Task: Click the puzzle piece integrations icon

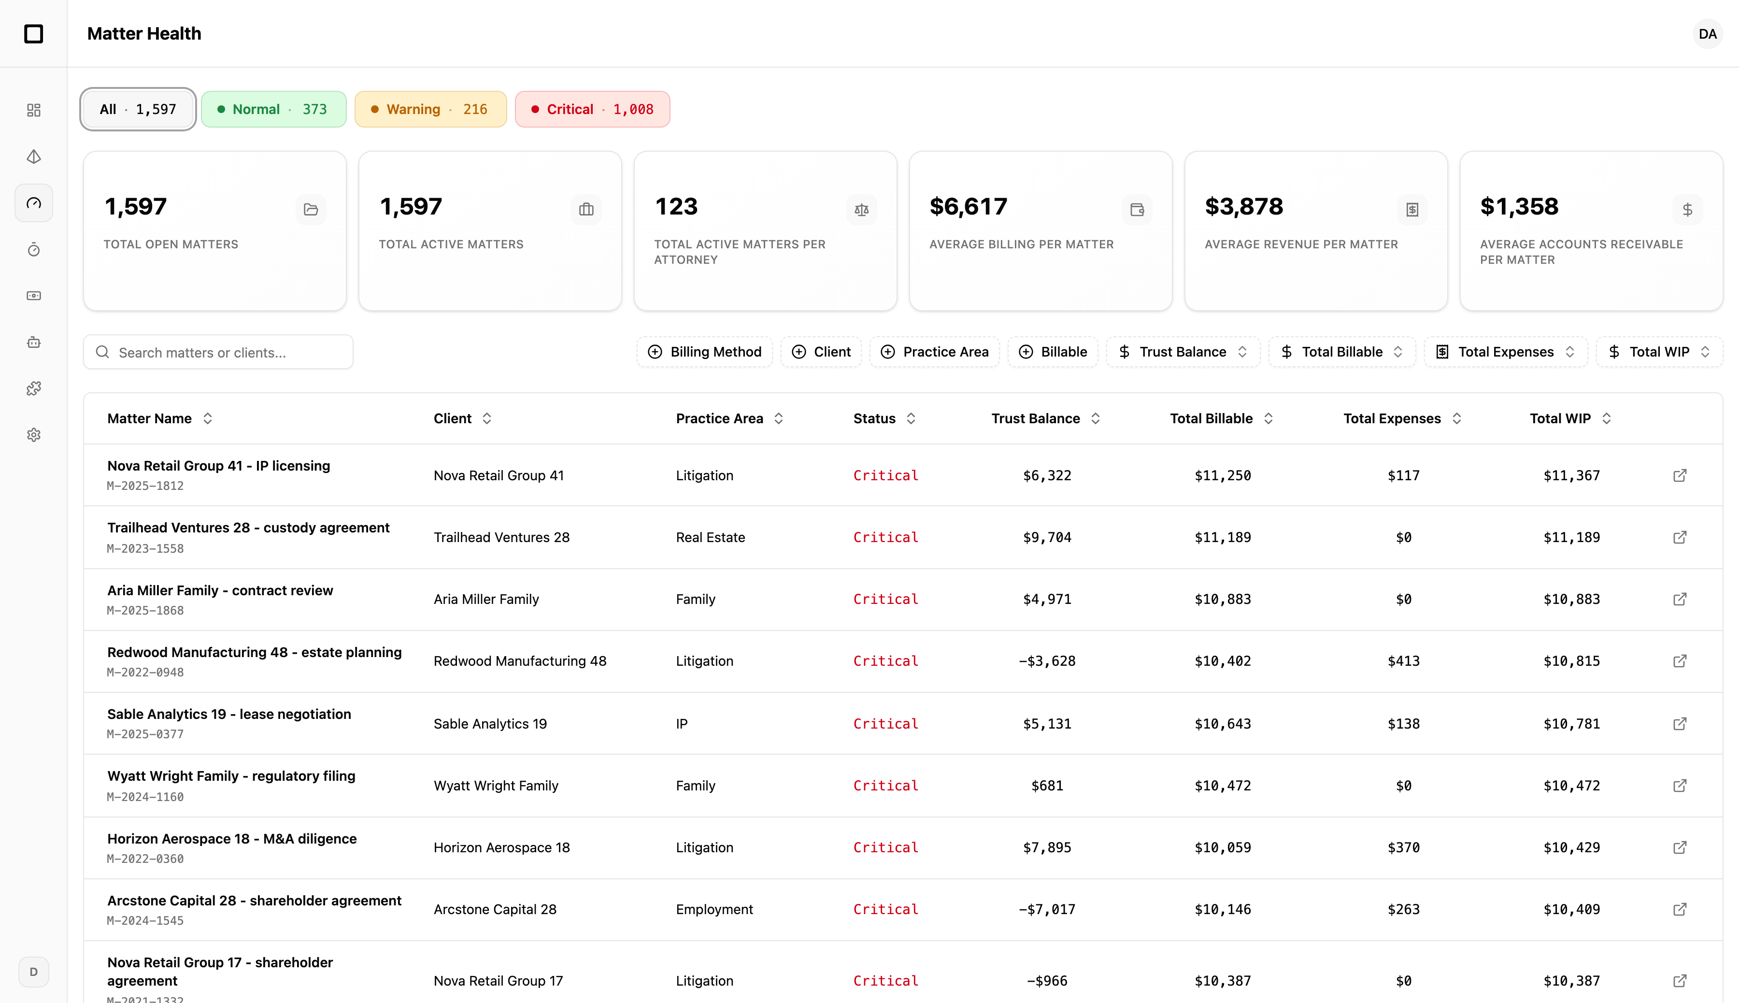Action: (34, 388)
